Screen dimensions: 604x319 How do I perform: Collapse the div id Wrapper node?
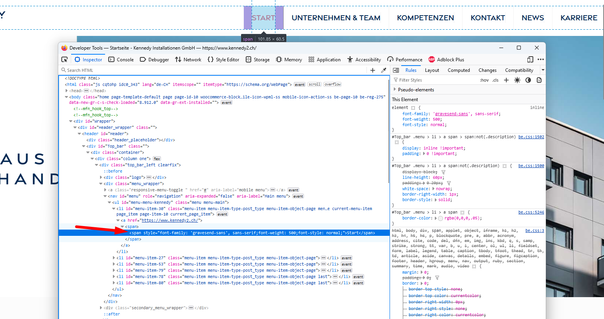coord(71,121)
